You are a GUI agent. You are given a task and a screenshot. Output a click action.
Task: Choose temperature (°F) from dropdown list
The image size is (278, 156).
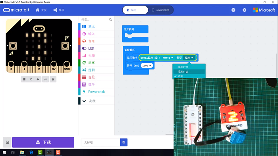[x=189, y=71]
